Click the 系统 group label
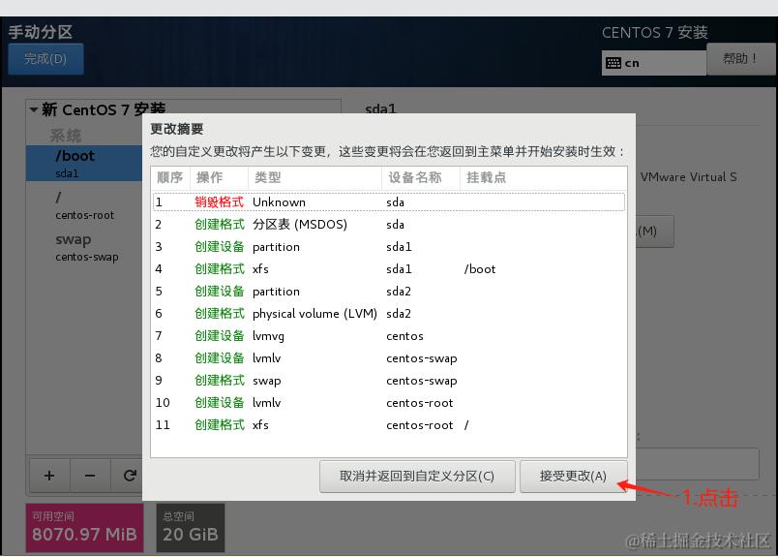 click(x=66, y=136)
